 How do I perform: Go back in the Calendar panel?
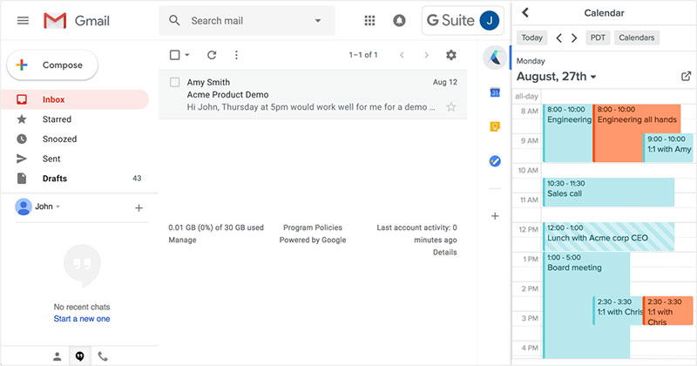[x=525, y=12]
